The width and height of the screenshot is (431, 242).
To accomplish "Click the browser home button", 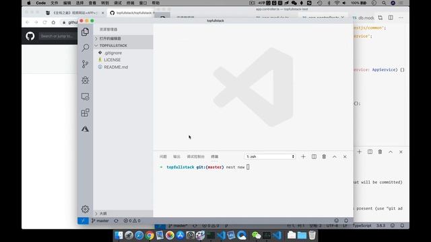I will 53,22.
